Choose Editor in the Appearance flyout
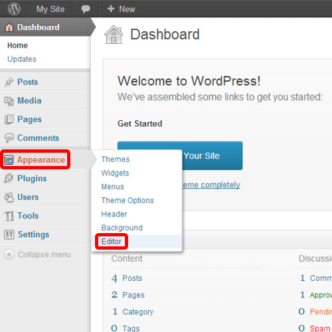Screen dimensions: 332x332 [112, 242]
